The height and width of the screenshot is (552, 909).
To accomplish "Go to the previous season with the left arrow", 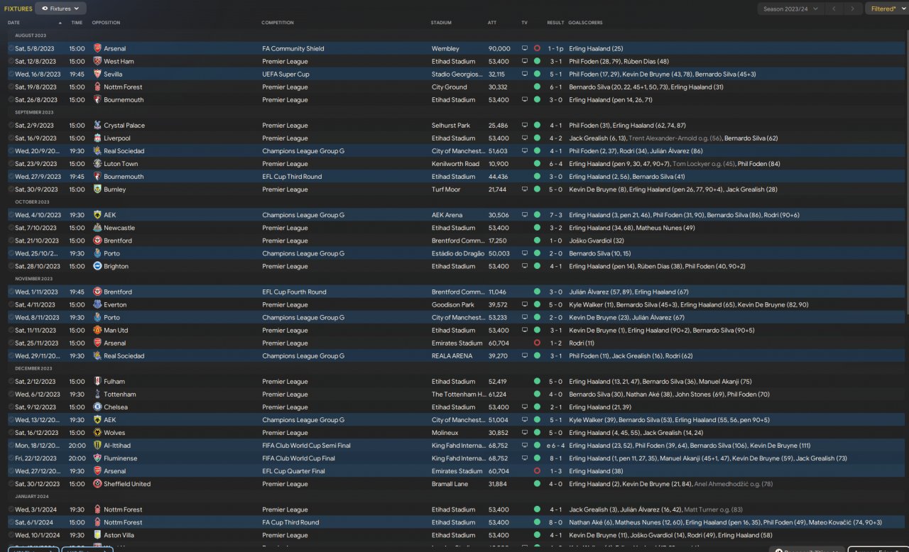I will coord(834,9).
